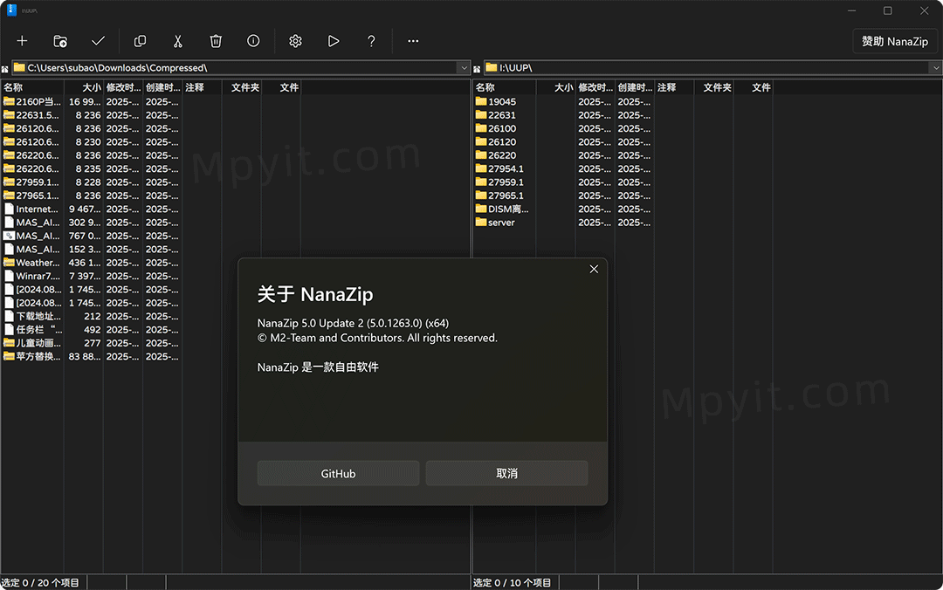Select the 苹方替换... archive in left pane

32,356
